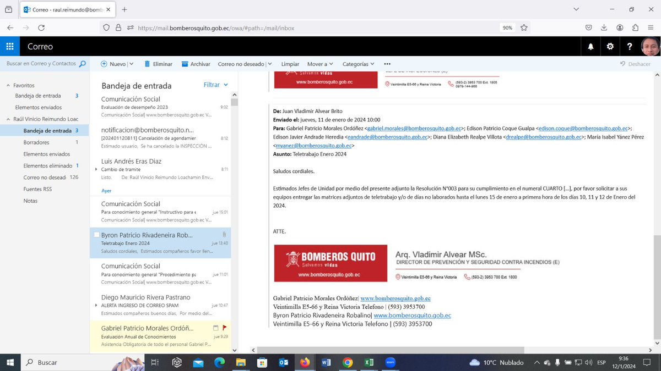The image size is (661, 371).
Task: Open the user profile photo menu
Action: click(x=650, y=47)
